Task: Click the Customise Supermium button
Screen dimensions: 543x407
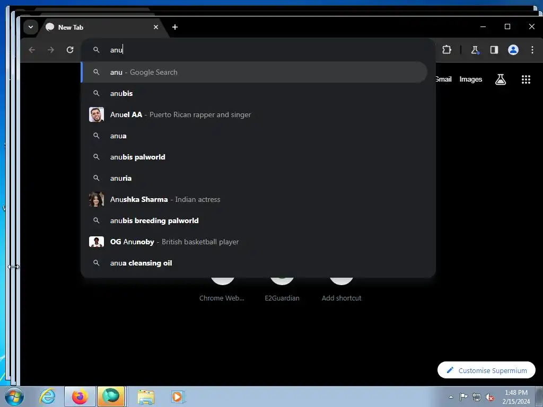Action: (x=486, y=370)
